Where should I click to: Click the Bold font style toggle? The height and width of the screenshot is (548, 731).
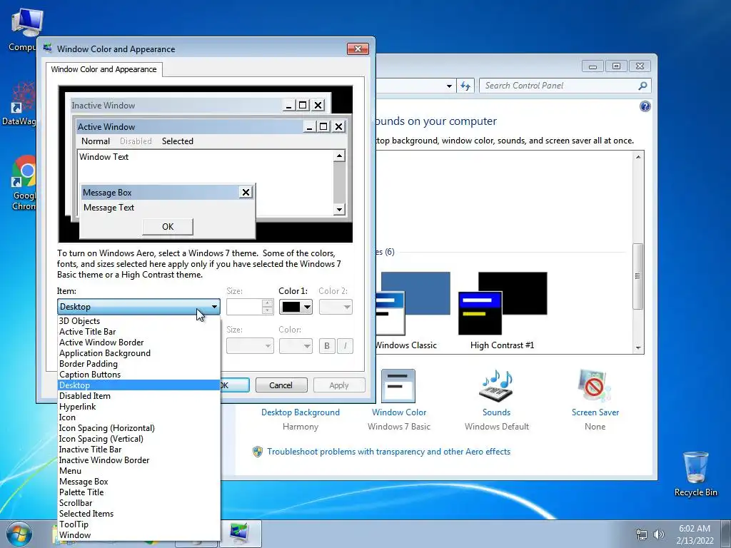(x=327, y=346)
